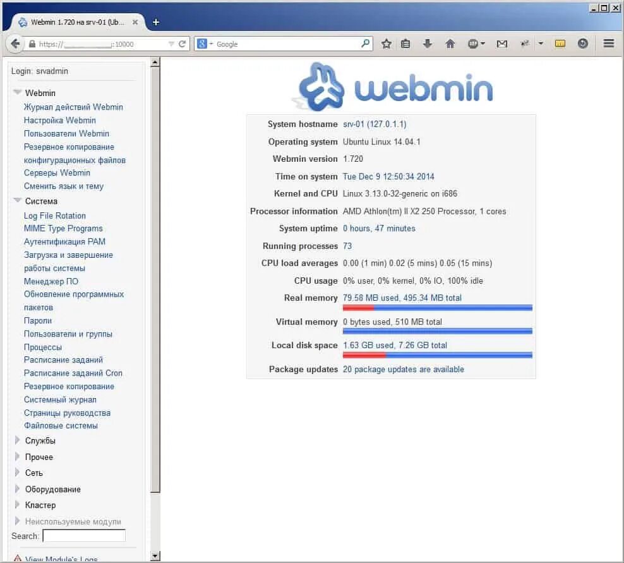
Task: Open the downloads arrow icon
Action: coord(428,44)
